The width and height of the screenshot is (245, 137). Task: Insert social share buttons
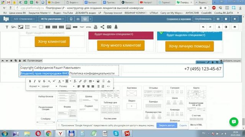tap(102, 27)
